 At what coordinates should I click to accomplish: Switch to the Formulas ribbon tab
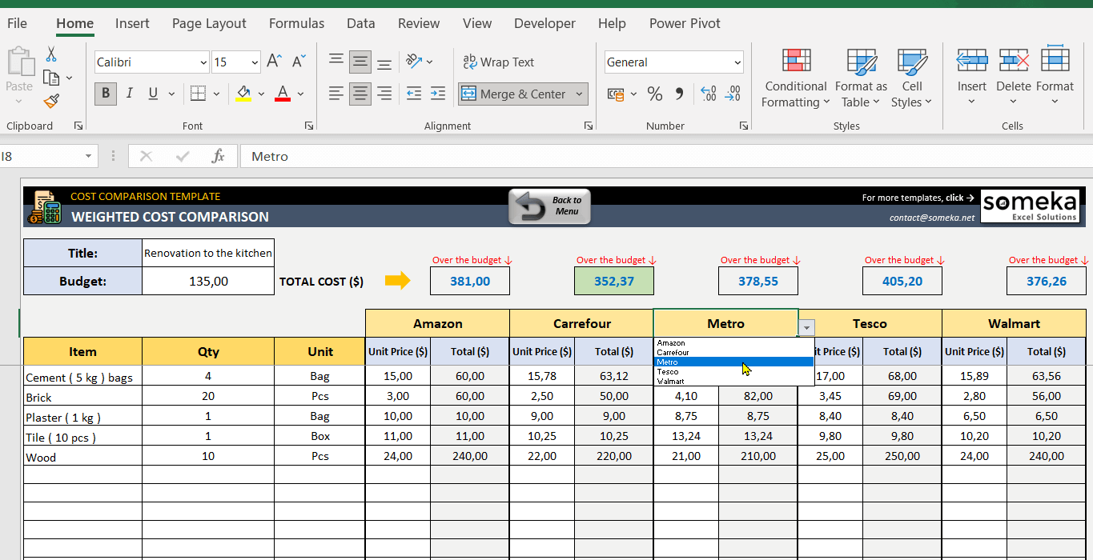pos(296,23)
